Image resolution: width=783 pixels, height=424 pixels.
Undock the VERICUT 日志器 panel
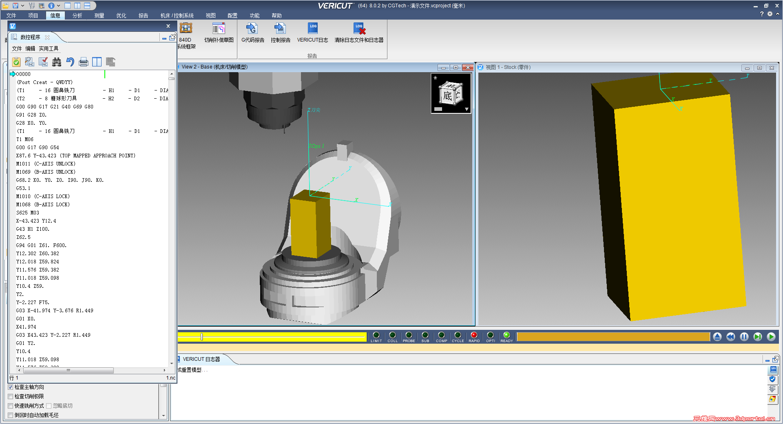(x=776, y=359)
